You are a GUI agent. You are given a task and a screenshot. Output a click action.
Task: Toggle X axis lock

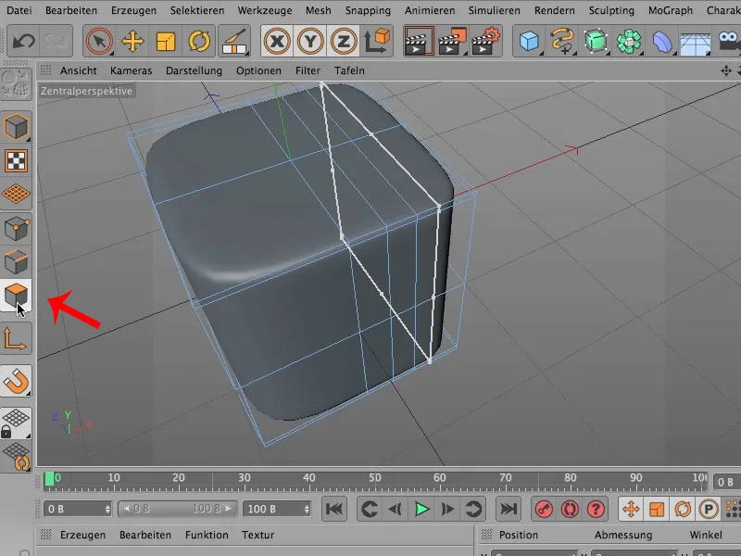pos(277,41)
